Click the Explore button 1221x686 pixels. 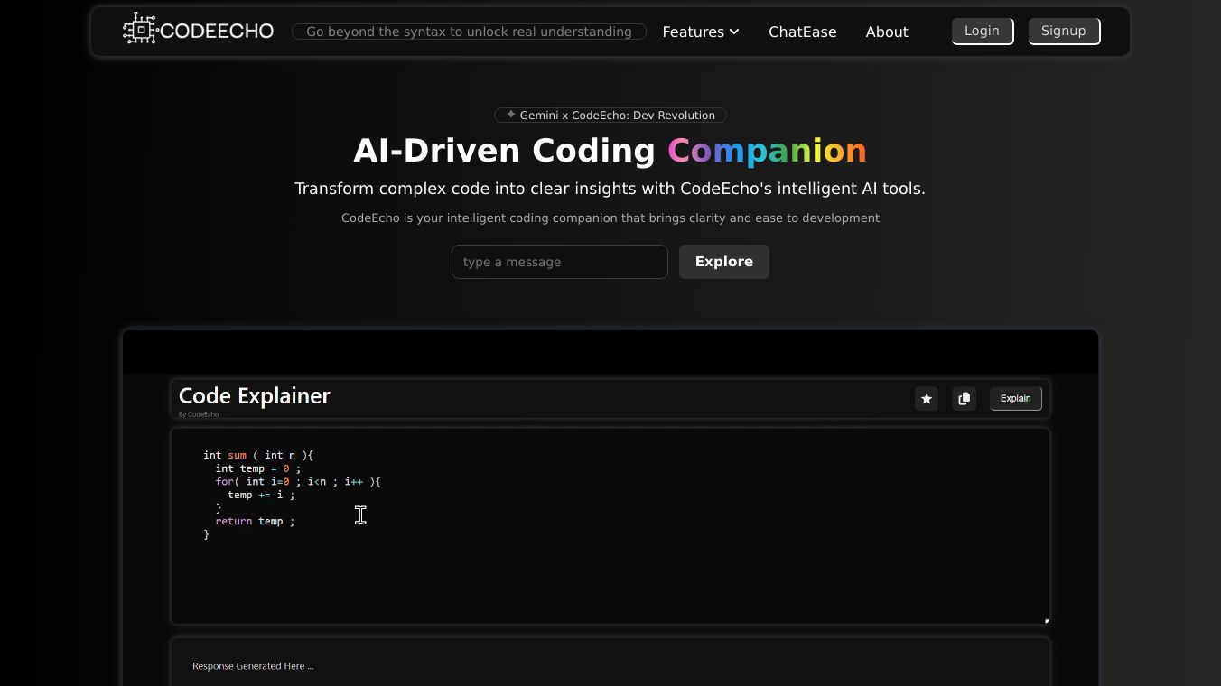coord(723,262)
